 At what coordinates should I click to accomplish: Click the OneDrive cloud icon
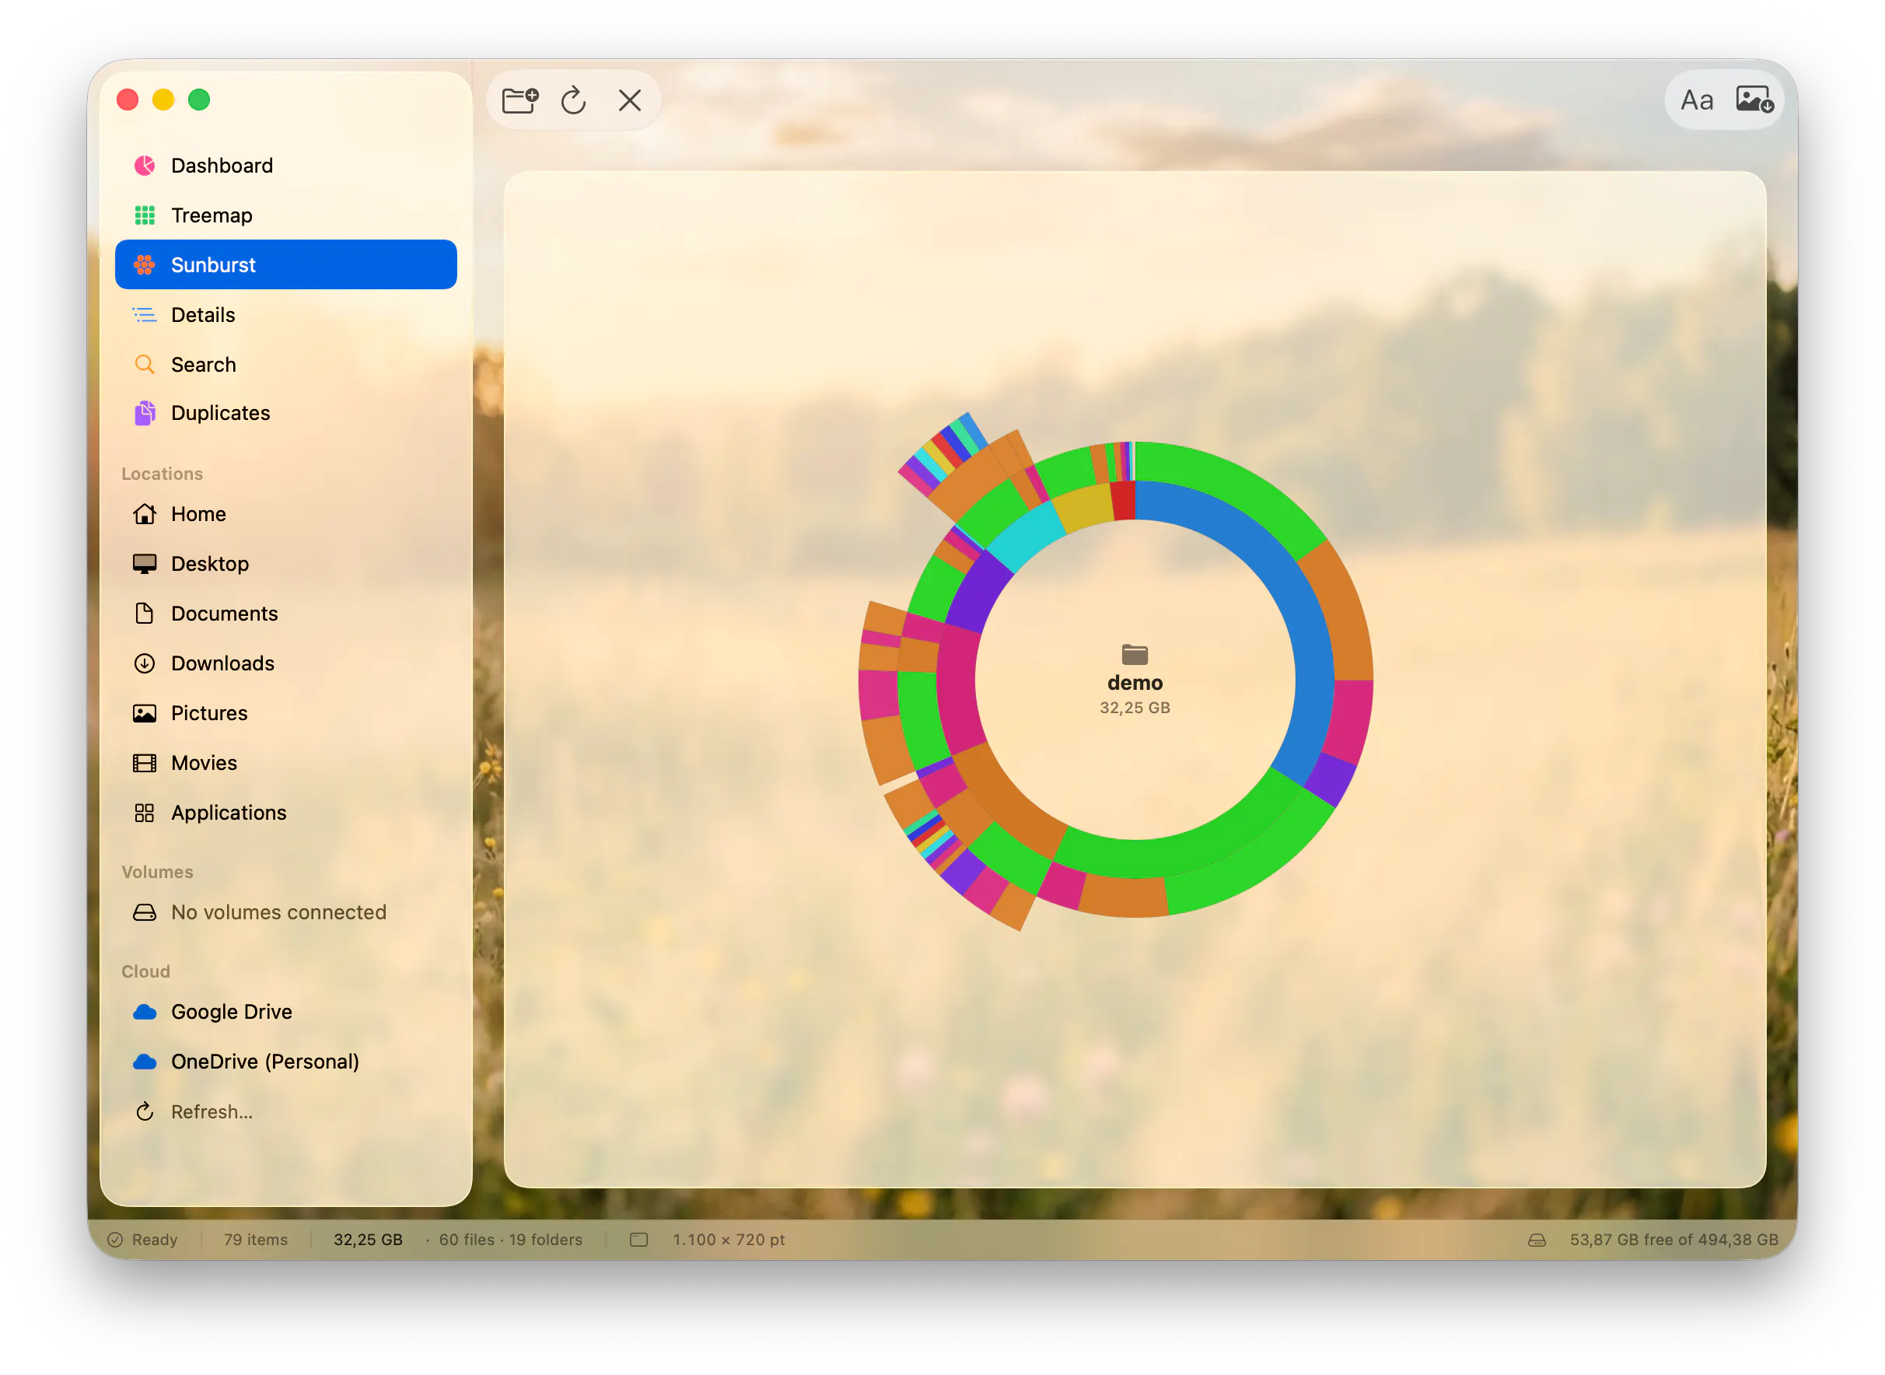coord(145,1063)
